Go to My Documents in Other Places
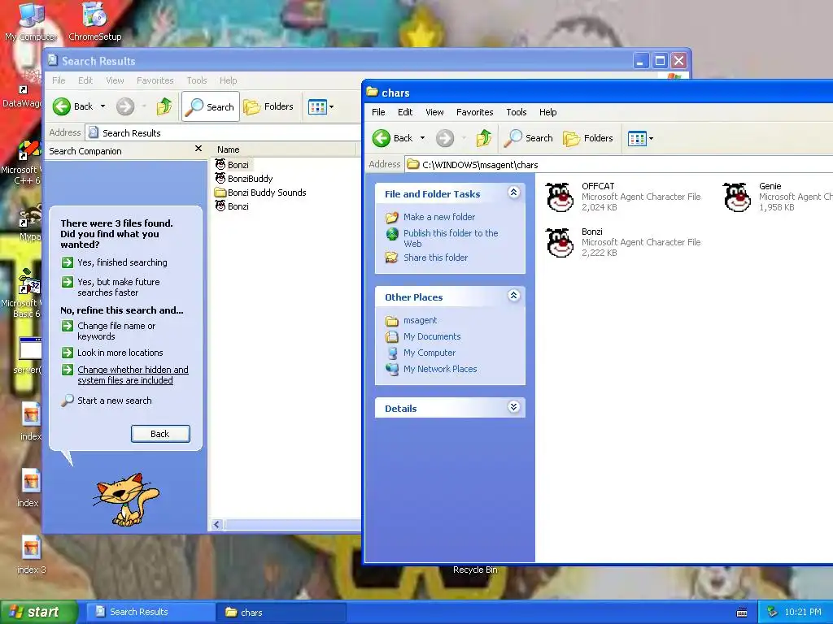 [x=423, y=336]
